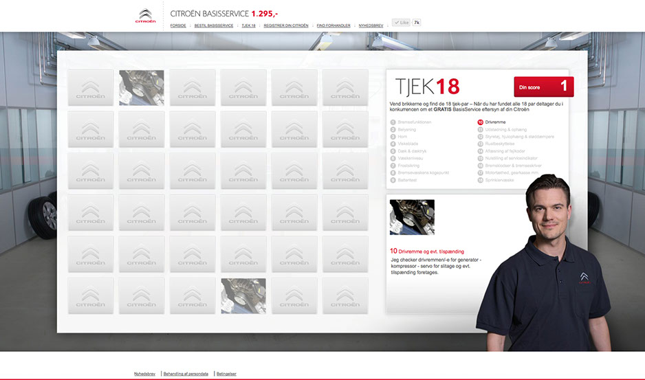Flip the second card in the third row
The width and height of the screenshot is (645, 380).
coord(142,171)
